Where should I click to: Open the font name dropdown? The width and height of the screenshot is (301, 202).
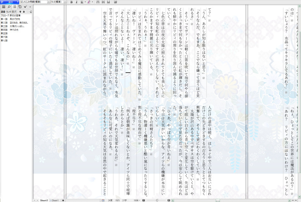(49, 2)
